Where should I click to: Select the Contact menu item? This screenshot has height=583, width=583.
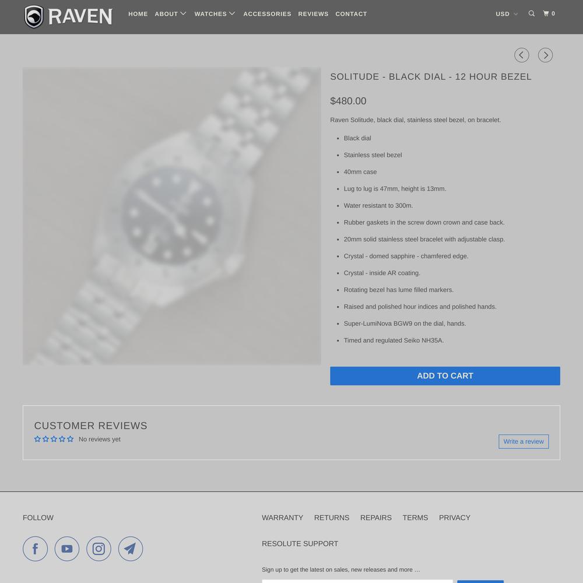coord(352,14)
